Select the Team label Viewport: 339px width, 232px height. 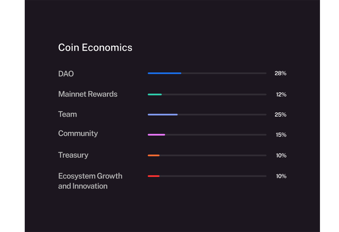tap(67, 114)
